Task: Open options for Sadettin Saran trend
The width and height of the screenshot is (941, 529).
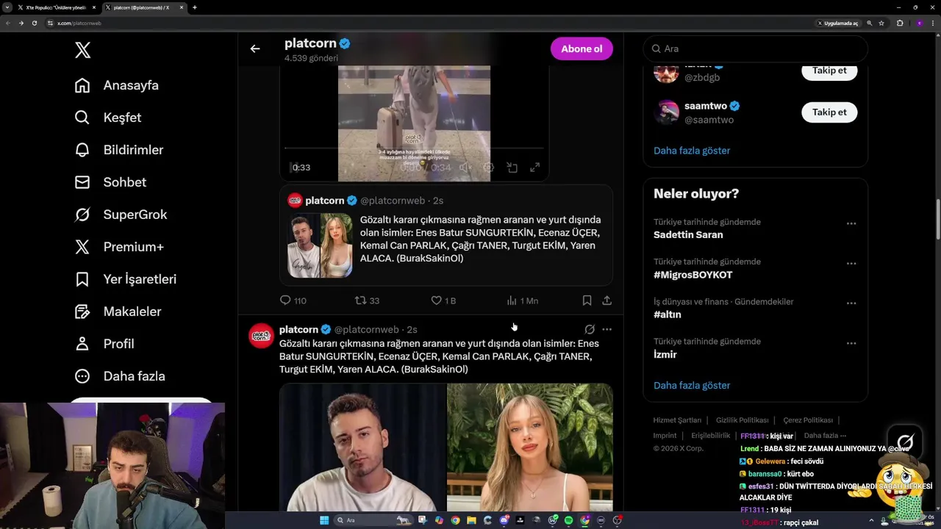Action: click(851, 223)
